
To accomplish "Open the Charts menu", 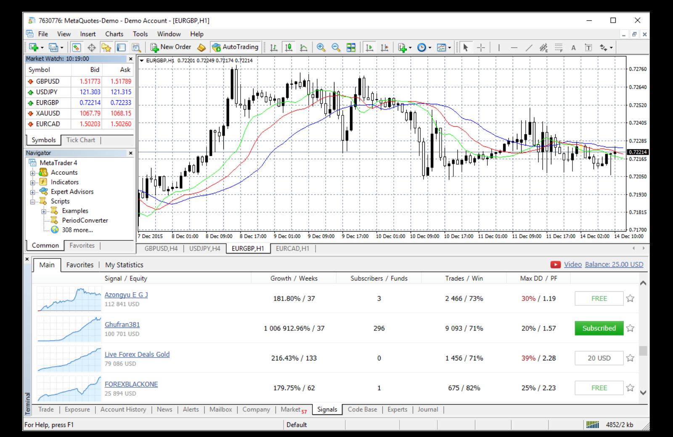I will [114, 34].
